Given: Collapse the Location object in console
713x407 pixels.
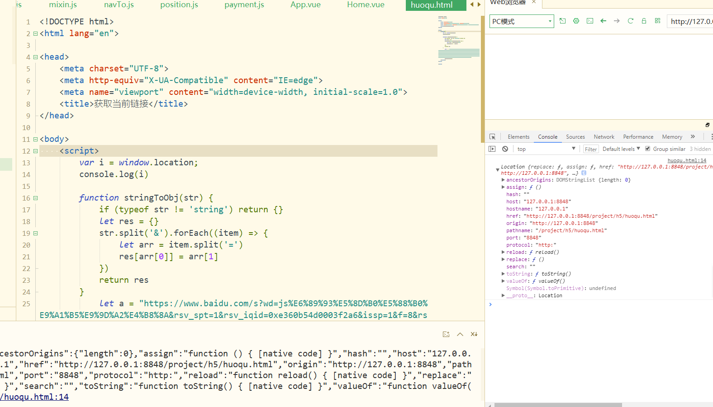Looking at the screenshot, I should 498,170.
